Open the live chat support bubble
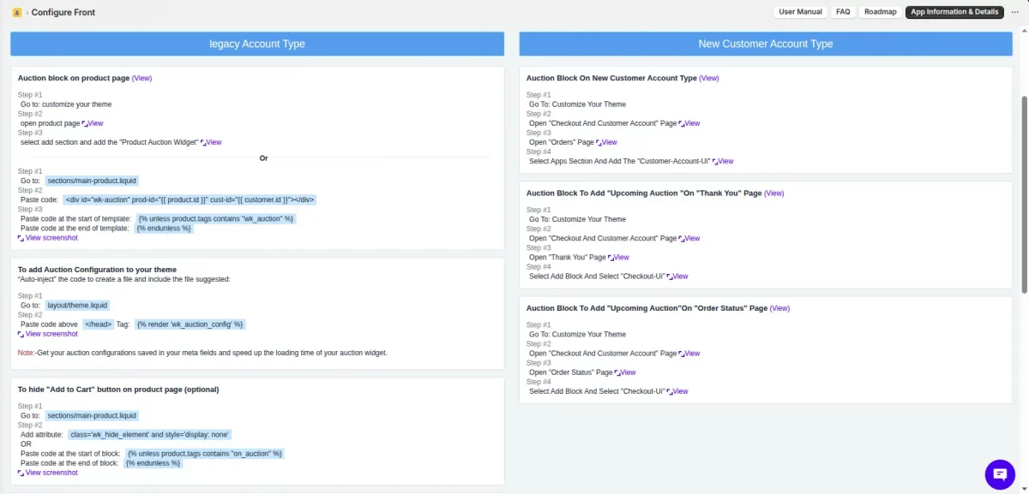Screen dimensions: 1029x494 click(x=1000, y=474)
